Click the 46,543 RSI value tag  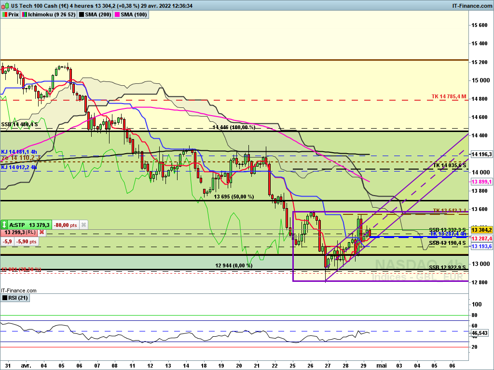[x=480, y=333]
